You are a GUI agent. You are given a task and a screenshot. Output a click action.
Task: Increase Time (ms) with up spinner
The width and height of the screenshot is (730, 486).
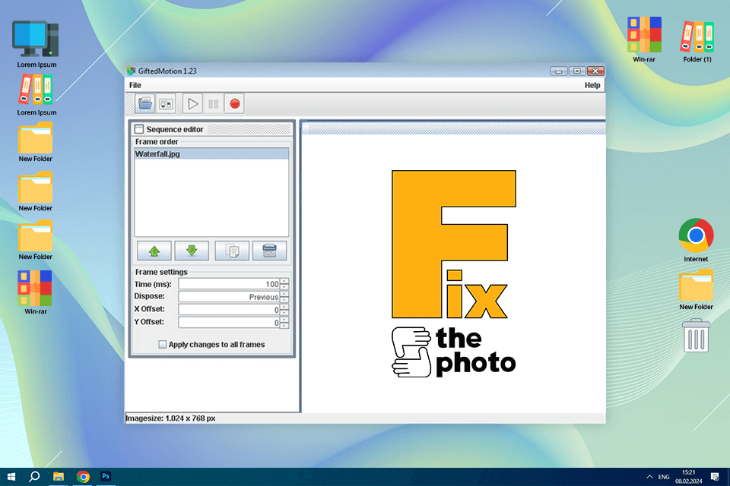click(284, 281)
